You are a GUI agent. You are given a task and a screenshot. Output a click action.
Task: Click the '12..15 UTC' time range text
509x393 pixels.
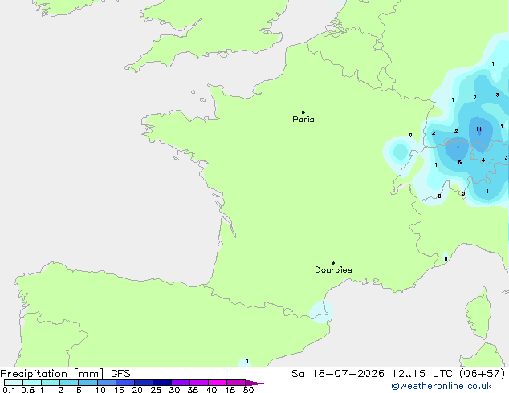coord(421,374)
